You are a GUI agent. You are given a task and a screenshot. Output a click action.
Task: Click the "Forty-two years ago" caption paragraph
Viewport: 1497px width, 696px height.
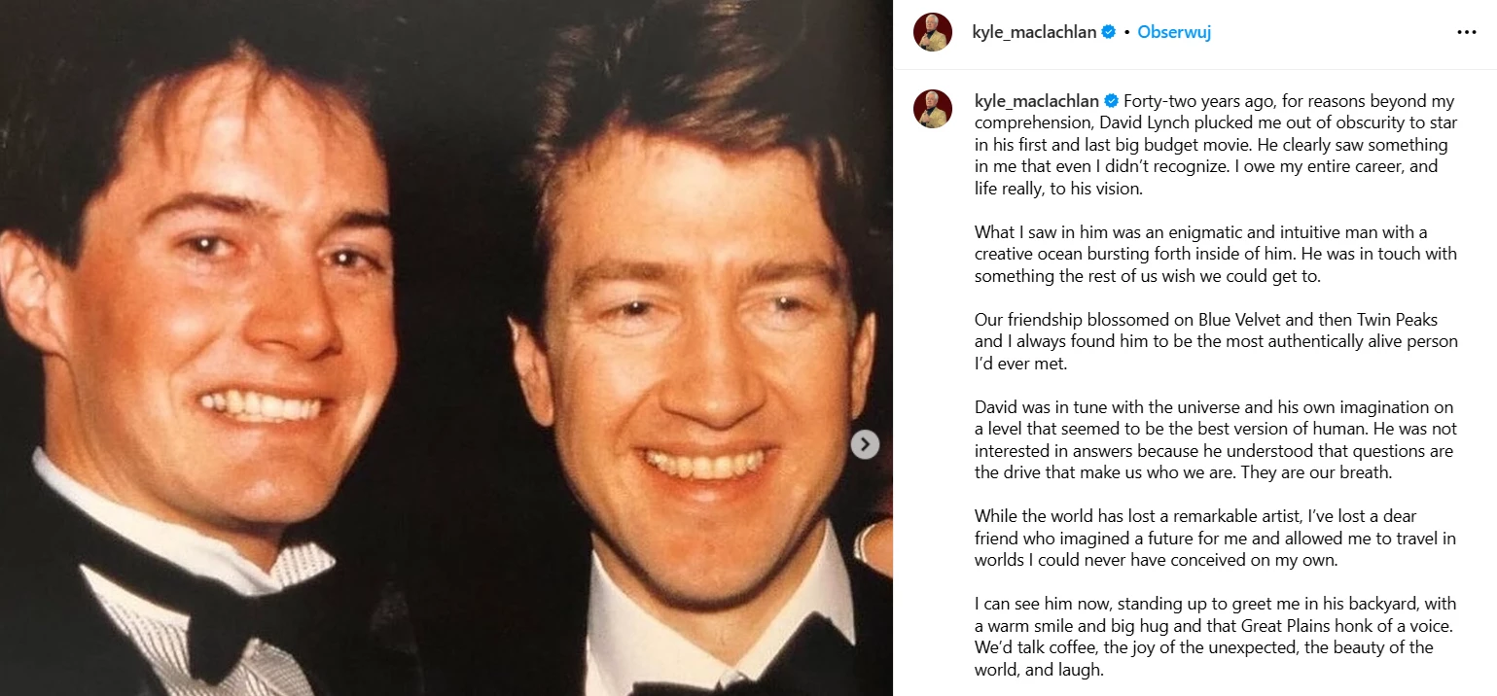pyautogui.click(x=1216, y=145)
